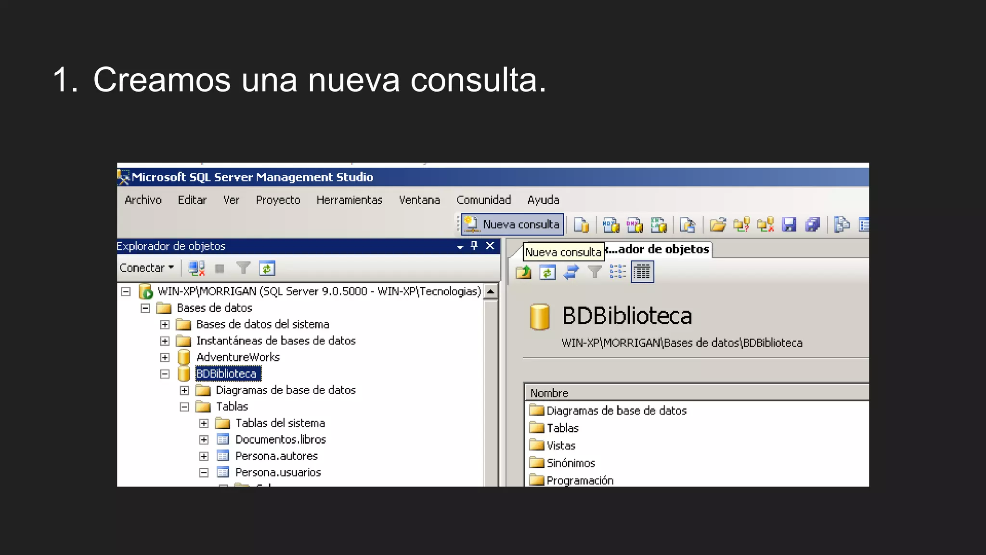Switch summary pane to Report grid view
This screenshot has height=555, width=986.
pos(642,272)
